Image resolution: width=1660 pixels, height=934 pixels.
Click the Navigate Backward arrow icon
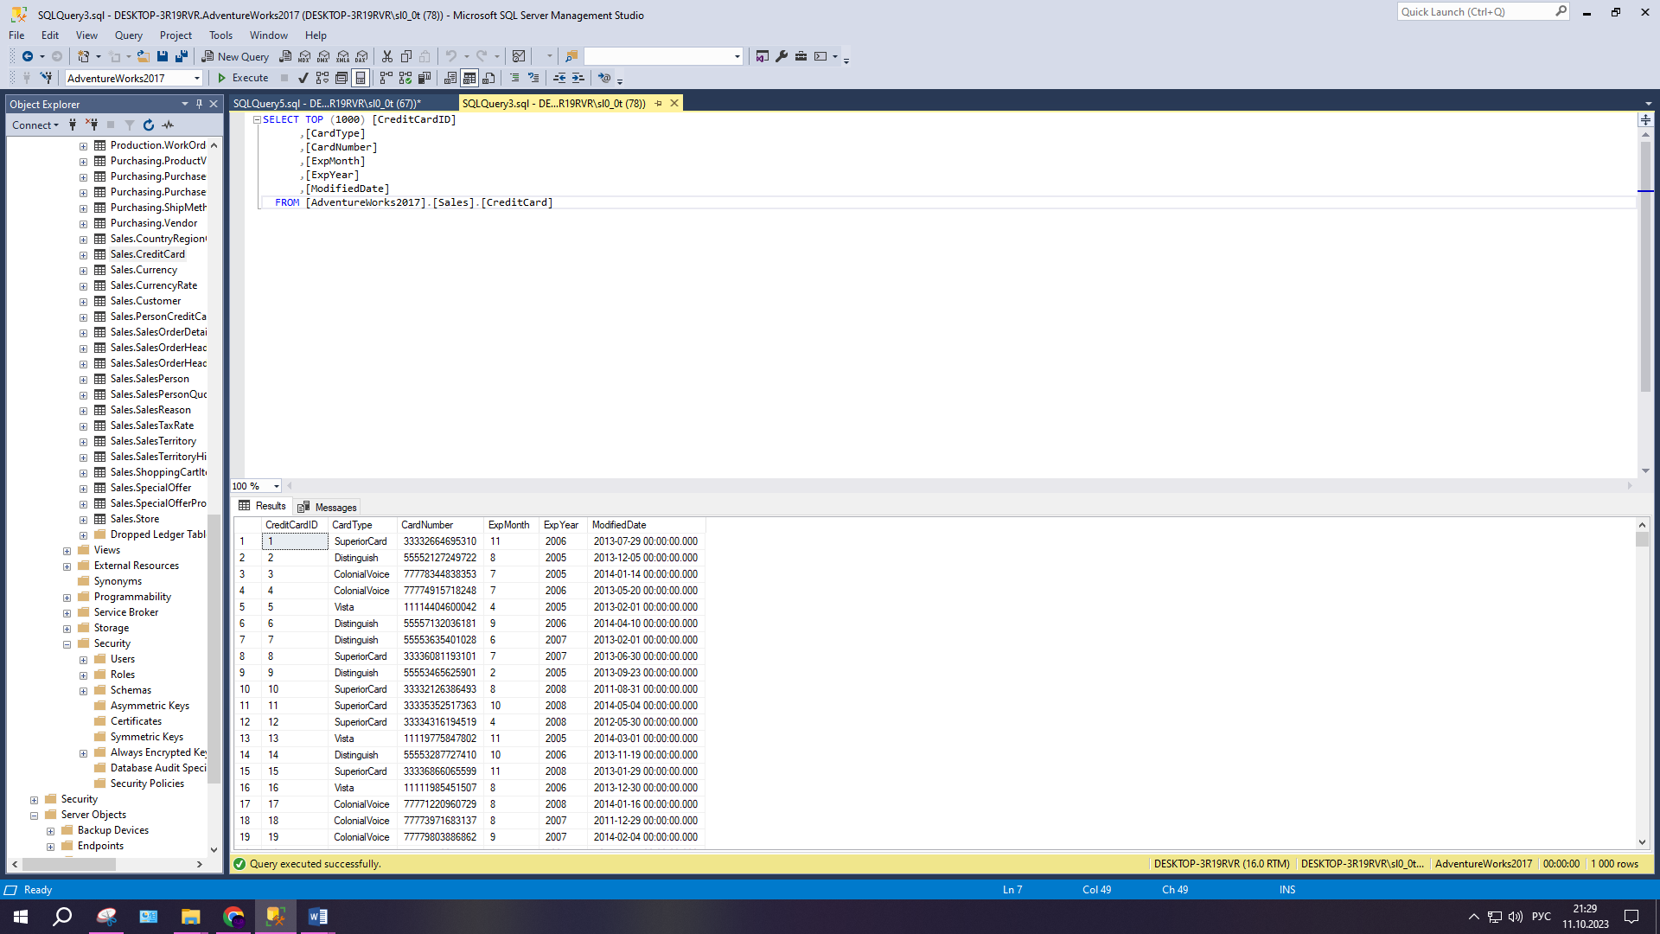(x=28, y=56)
